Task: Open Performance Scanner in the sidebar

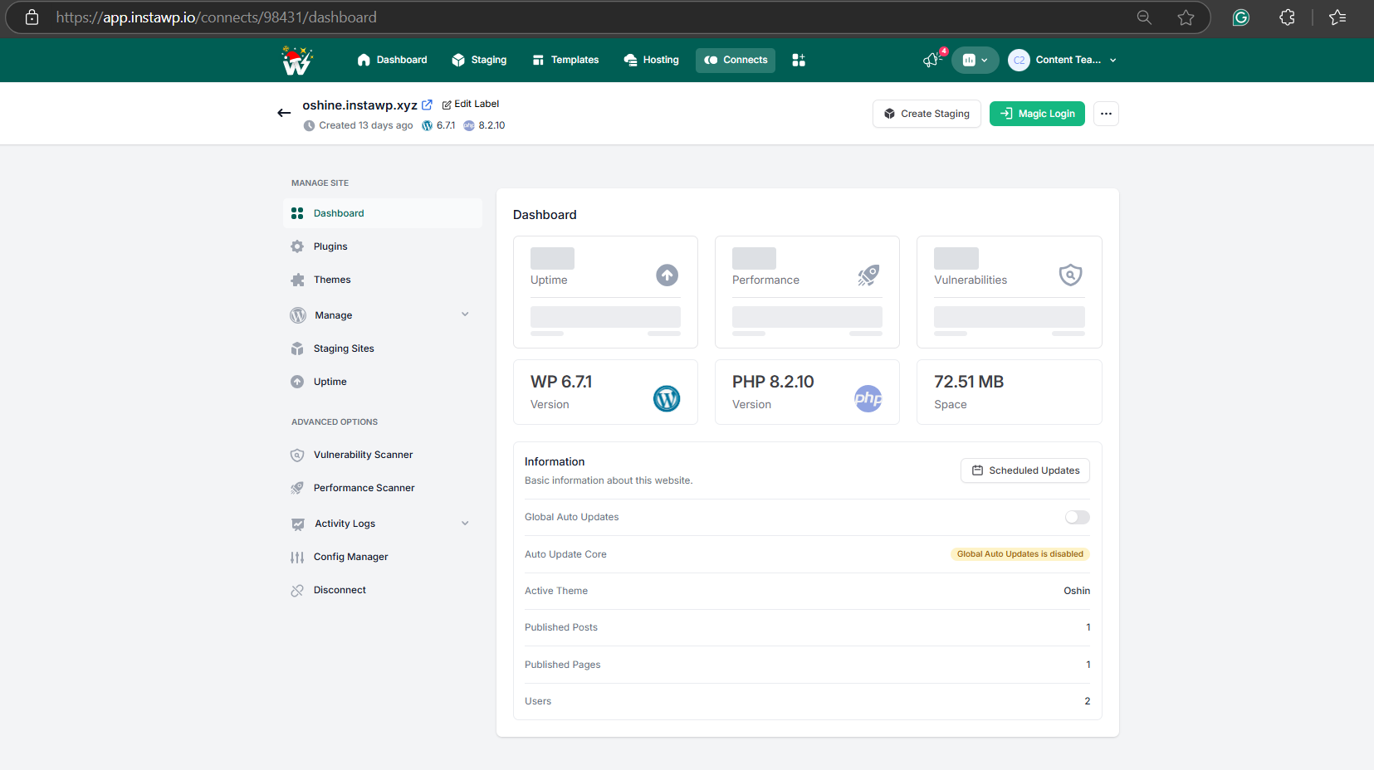Action: click(382, 488)
